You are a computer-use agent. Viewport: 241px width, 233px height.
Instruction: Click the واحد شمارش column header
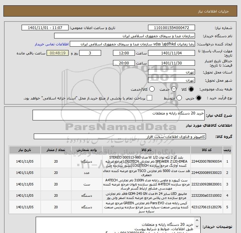click(87, 150)
